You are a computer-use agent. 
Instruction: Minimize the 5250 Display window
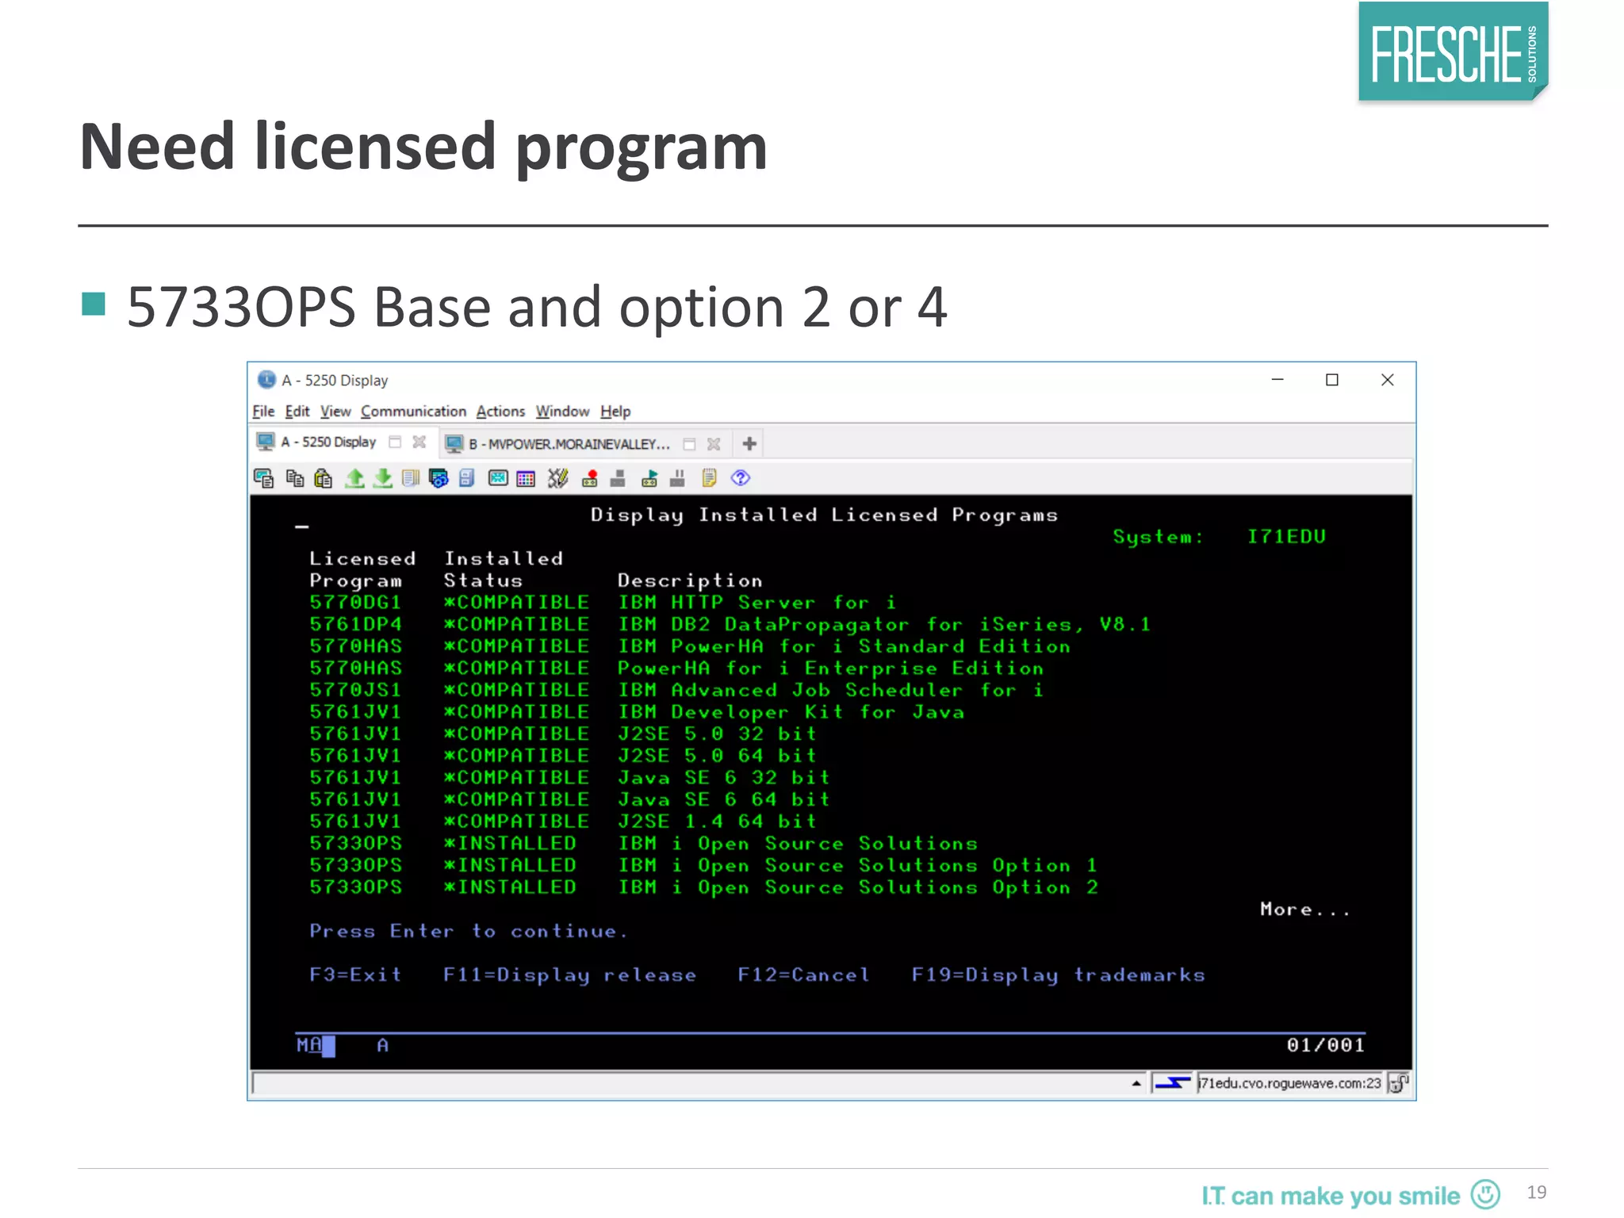click(1277, 380)
